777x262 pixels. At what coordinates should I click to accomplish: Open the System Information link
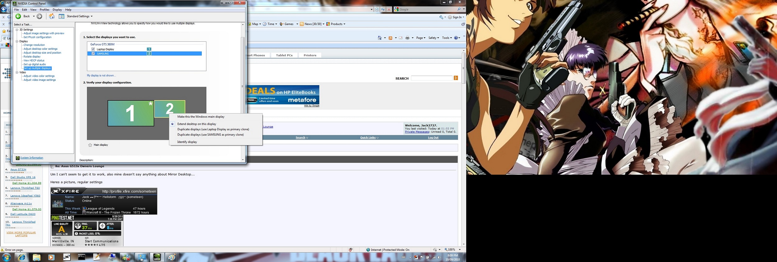point(32,158)
